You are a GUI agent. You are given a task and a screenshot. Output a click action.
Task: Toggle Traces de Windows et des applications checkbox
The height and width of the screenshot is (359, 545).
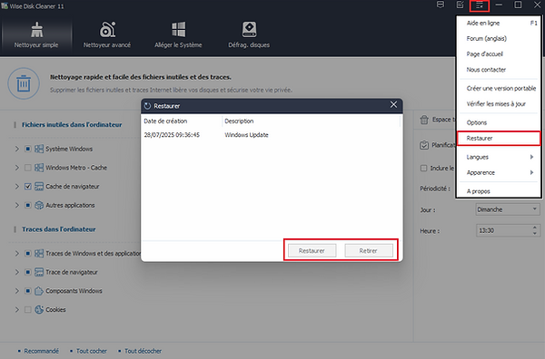coord(28,253)
